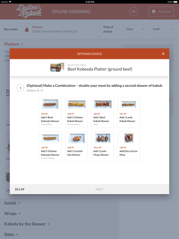This screenshot has height=239, width=179.
Task: Click the +$7.99 lamb kabob price
Action: (x=123, y=114)
